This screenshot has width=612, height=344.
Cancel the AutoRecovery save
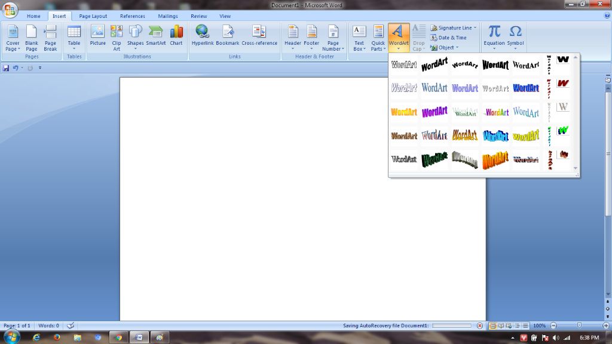(x=480, y=325)
